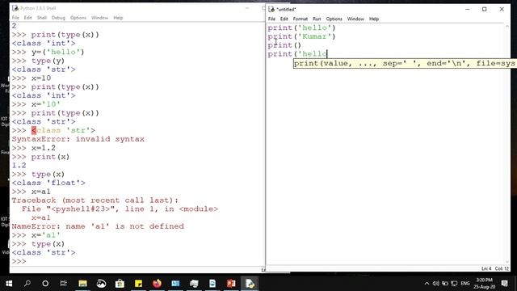Open File menu in Python Shell
The image size is (517, 291).
click(x=15, y=18)
